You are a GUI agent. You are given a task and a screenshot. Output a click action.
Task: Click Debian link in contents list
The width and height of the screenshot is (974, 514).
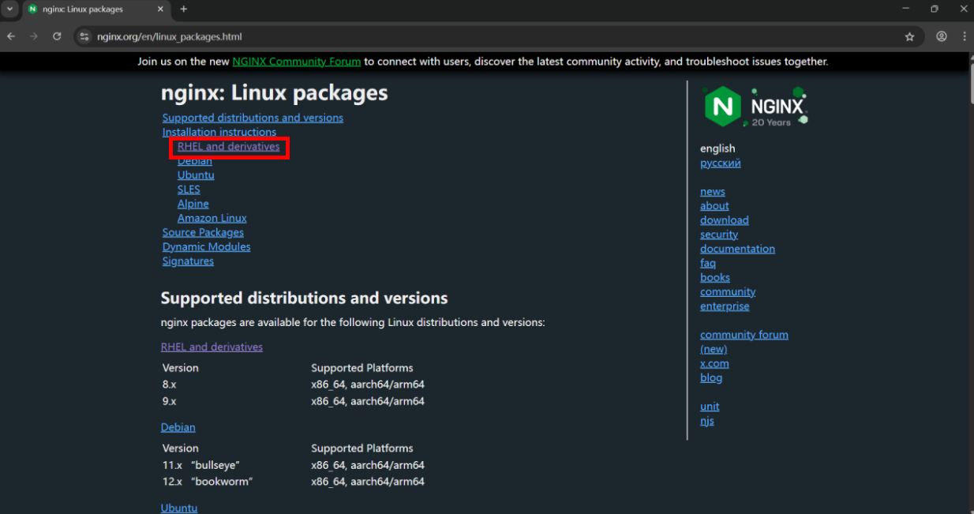click(x=195, y=161)
